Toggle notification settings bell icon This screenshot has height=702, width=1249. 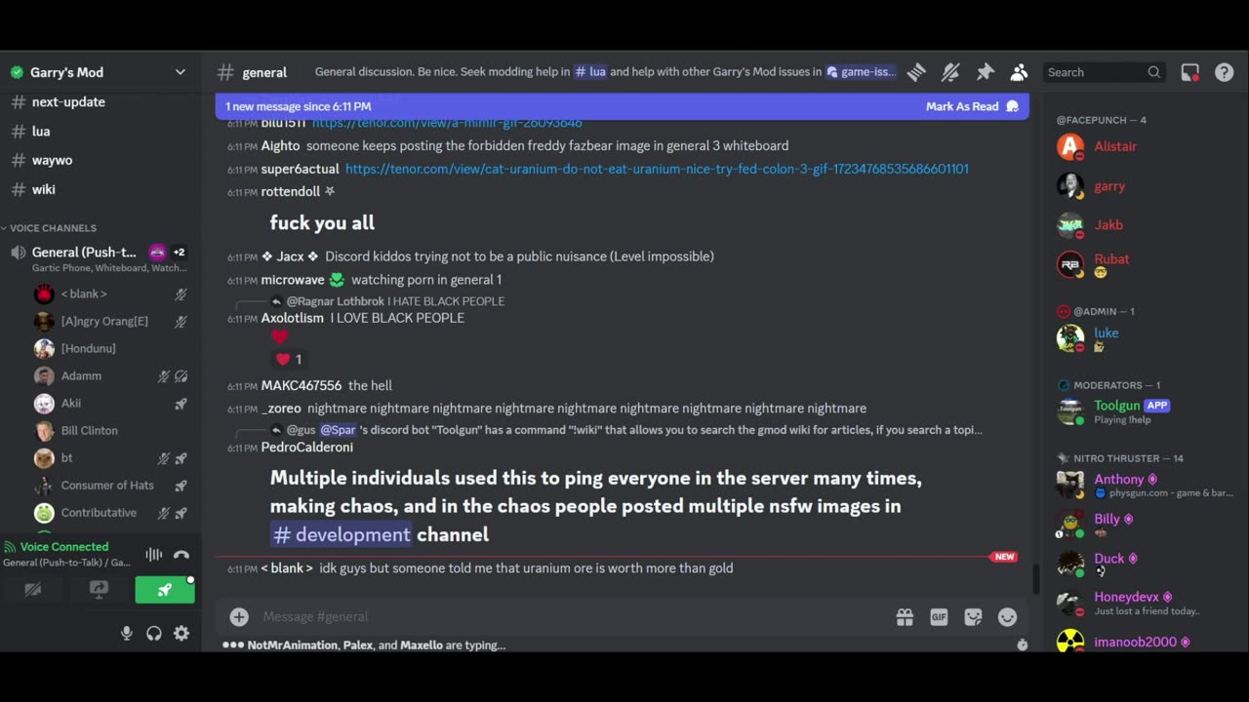pyautogui.click(x=950, y=72)
